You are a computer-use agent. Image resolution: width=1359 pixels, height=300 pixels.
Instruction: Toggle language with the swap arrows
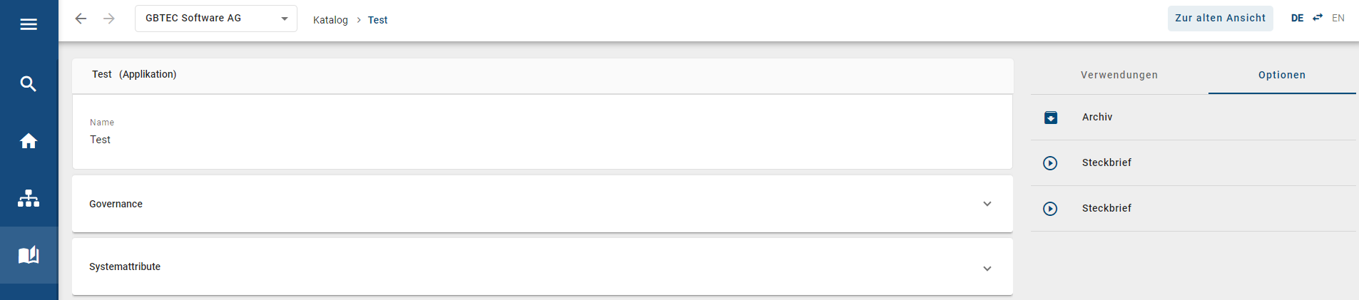pyautogui.click(x=1318, y=18)
